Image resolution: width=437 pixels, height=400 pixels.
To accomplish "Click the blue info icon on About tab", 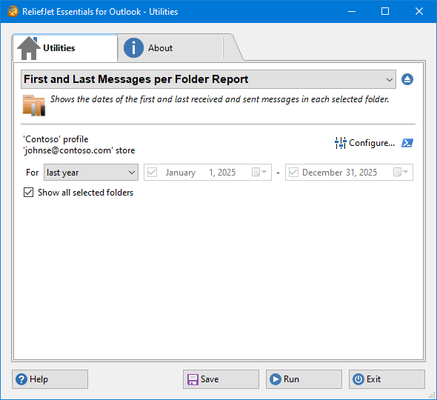I will [133, 48].
